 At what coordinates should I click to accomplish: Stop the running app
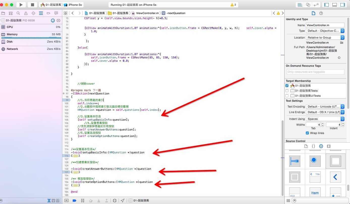(x=32, y=5)
